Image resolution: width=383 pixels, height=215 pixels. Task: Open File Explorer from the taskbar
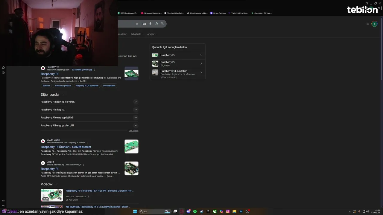[234, 211]
